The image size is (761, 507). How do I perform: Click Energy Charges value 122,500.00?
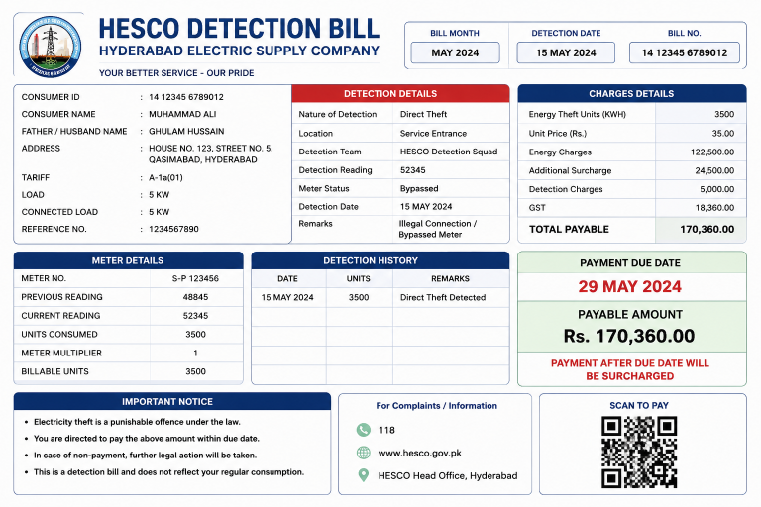point(712,152)
